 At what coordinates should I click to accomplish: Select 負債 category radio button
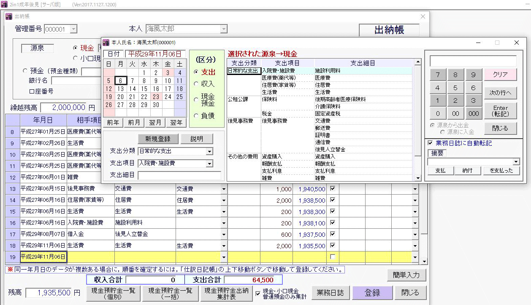pos(196,115)
